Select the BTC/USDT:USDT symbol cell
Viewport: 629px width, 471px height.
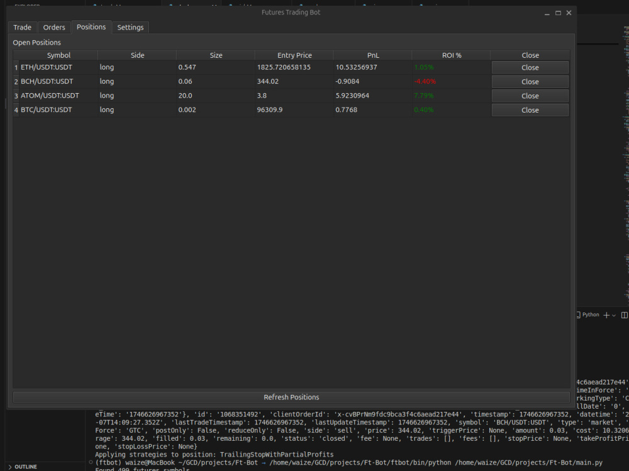[58, 110]
